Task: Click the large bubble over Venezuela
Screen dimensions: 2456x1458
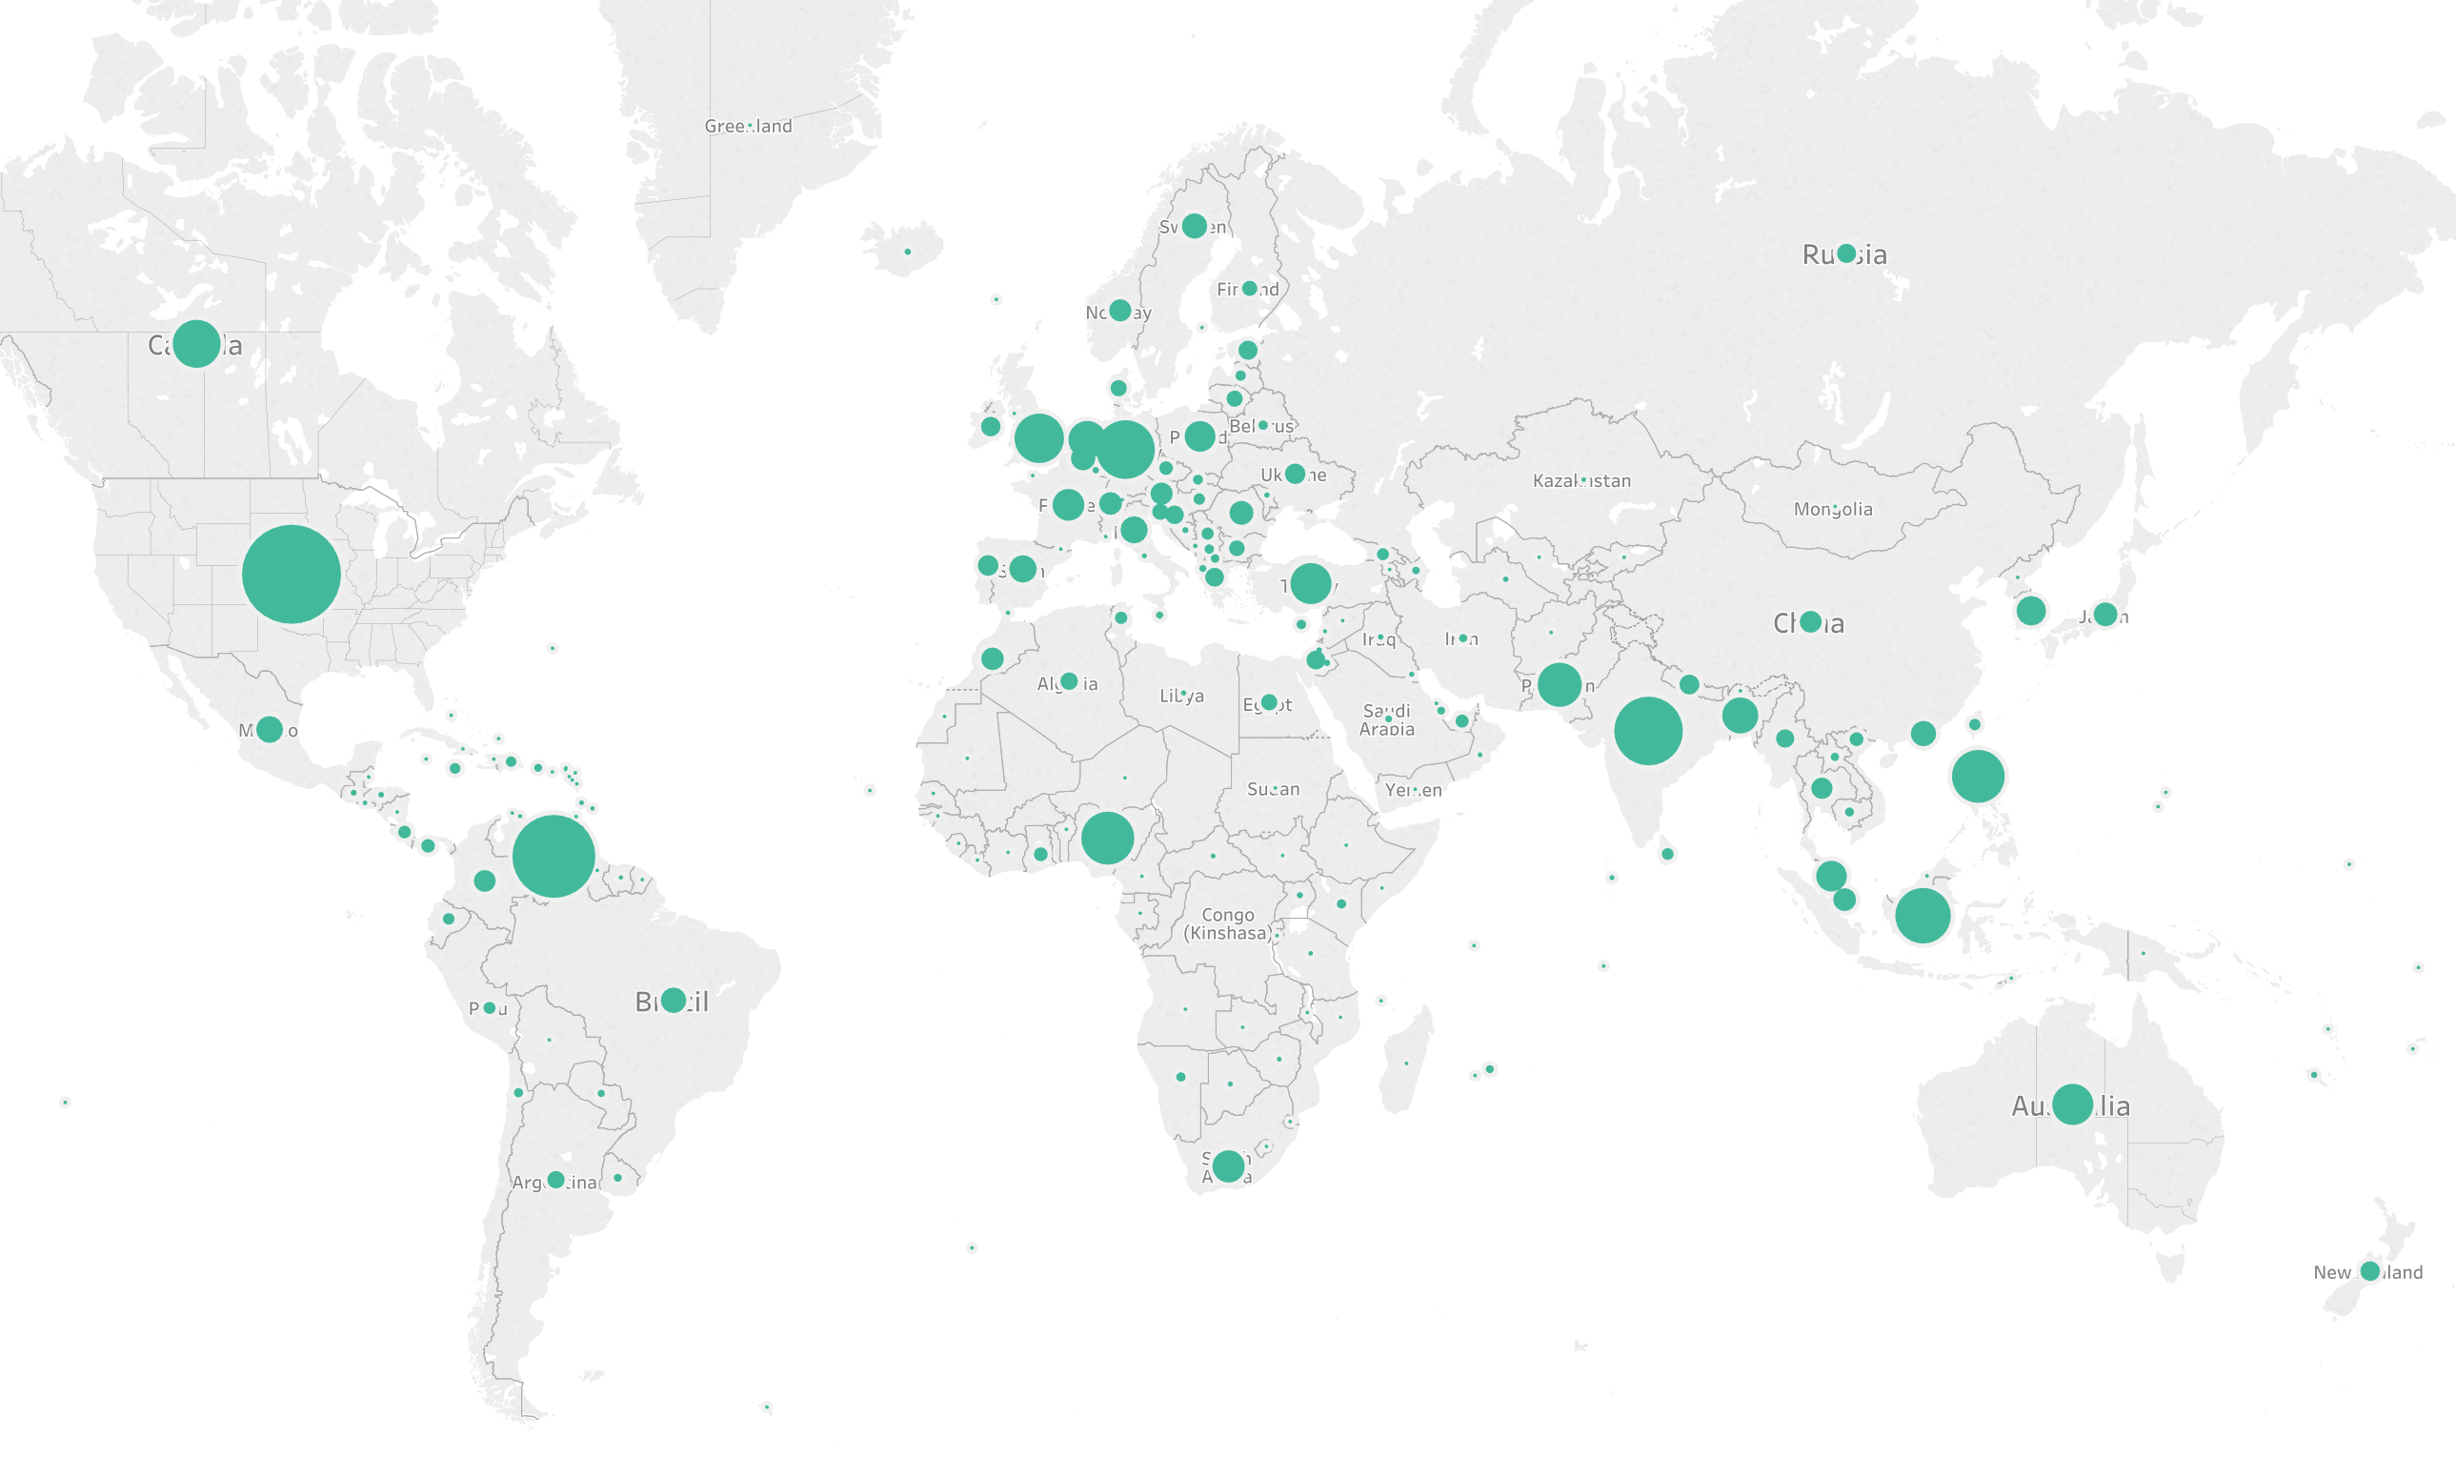Action: coord(554,856)
